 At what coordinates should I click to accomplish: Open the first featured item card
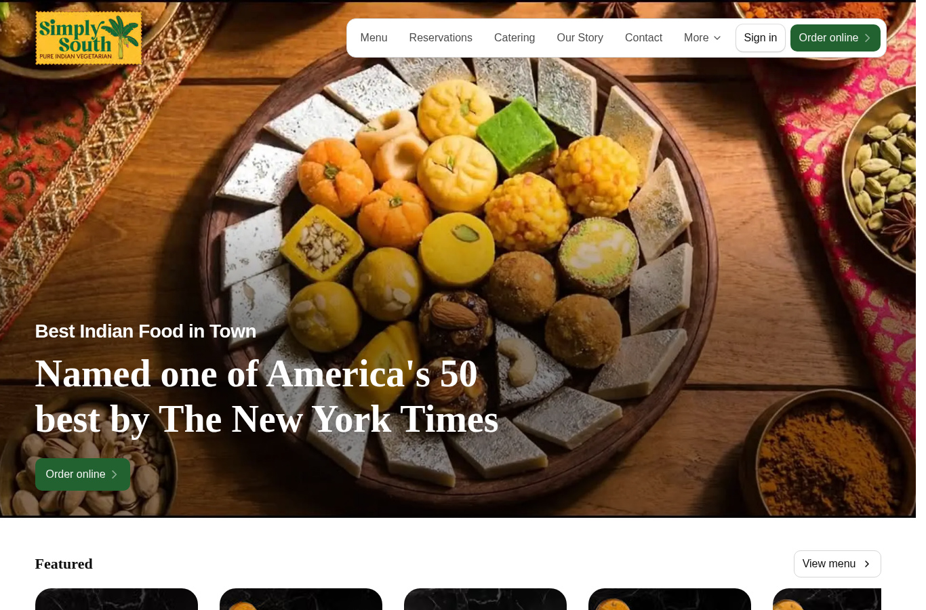117,599
